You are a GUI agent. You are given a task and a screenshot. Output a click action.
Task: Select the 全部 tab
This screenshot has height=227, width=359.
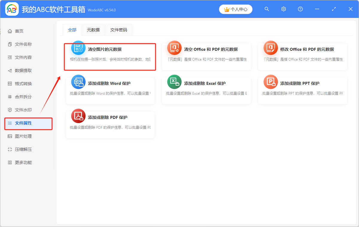pos(72,30)
